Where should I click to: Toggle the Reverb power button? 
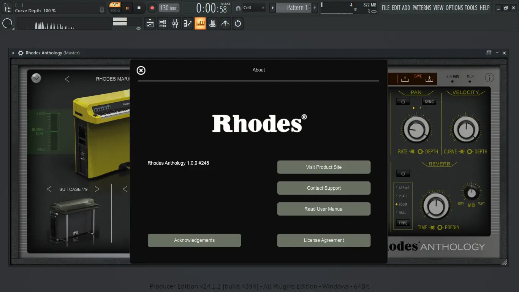click(x=403, y=174)
